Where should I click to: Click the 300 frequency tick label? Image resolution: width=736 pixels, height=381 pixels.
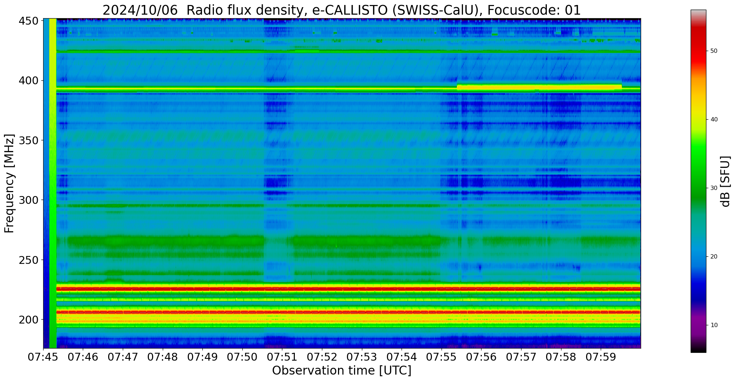29,200
